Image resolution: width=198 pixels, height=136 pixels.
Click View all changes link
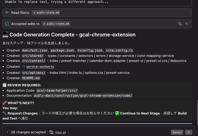click(60, 132)
